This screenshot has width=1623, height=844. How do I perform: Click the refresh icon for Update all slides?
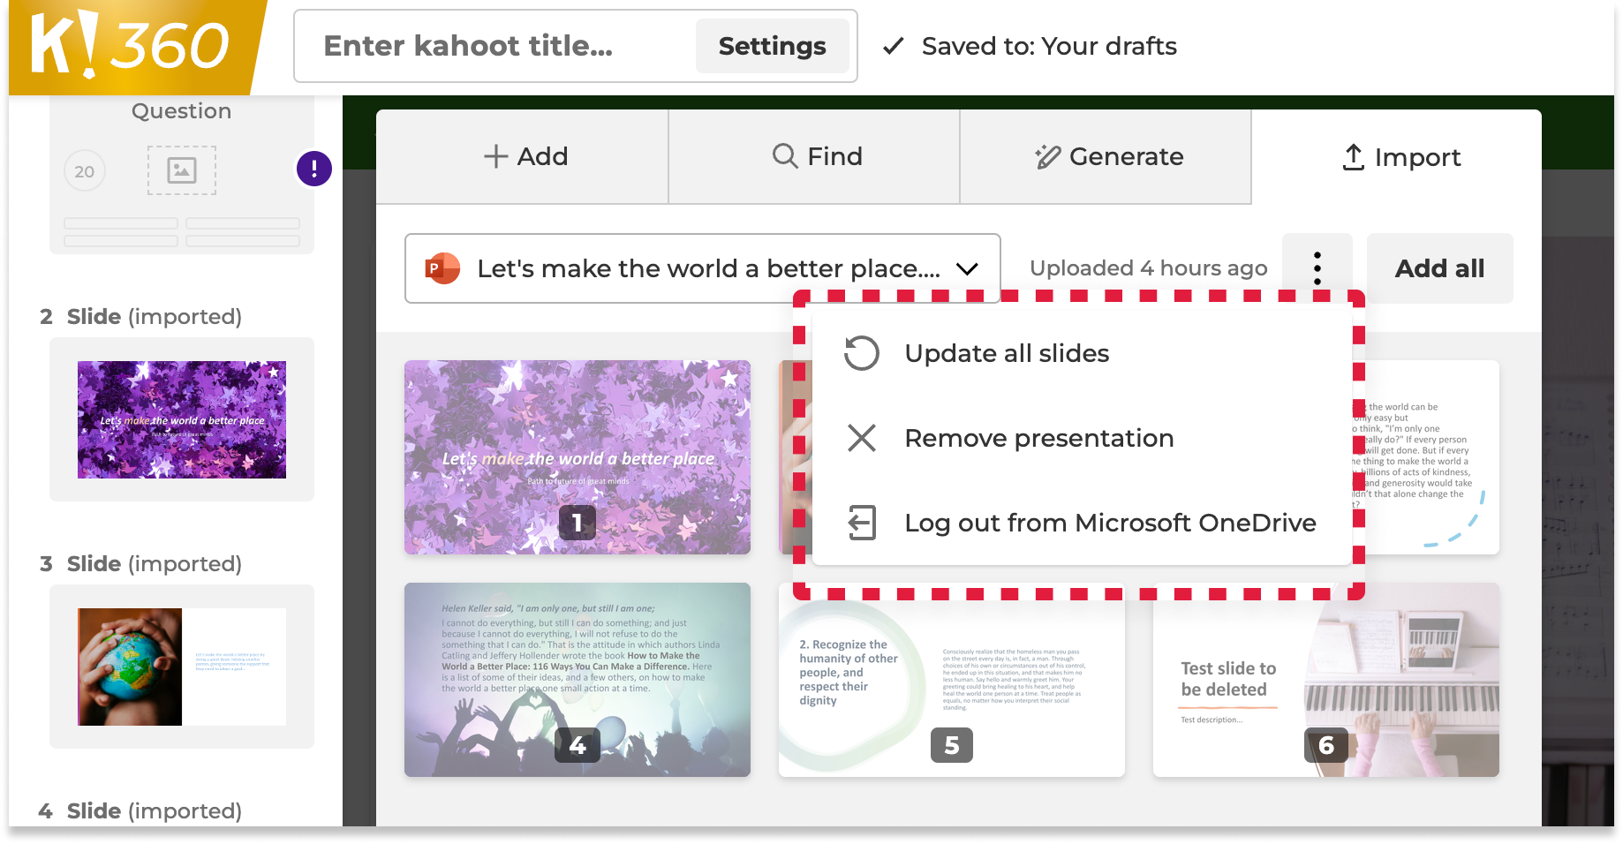pos(861,353)
